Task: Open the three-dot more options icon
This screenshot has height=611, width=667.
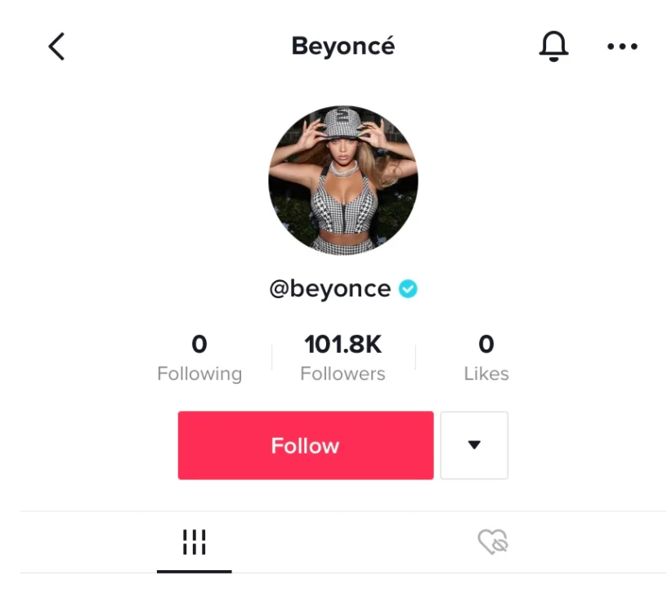Action: pos(623,47)
